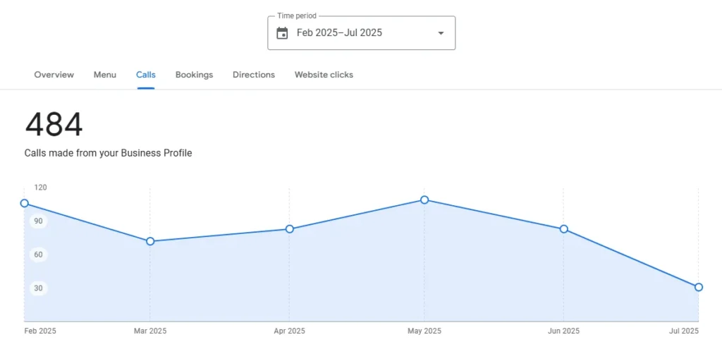Open the Feb 2025–Jul 2025 date range selector
Viewport: 722px width, 361px height.
coord(340,33)
